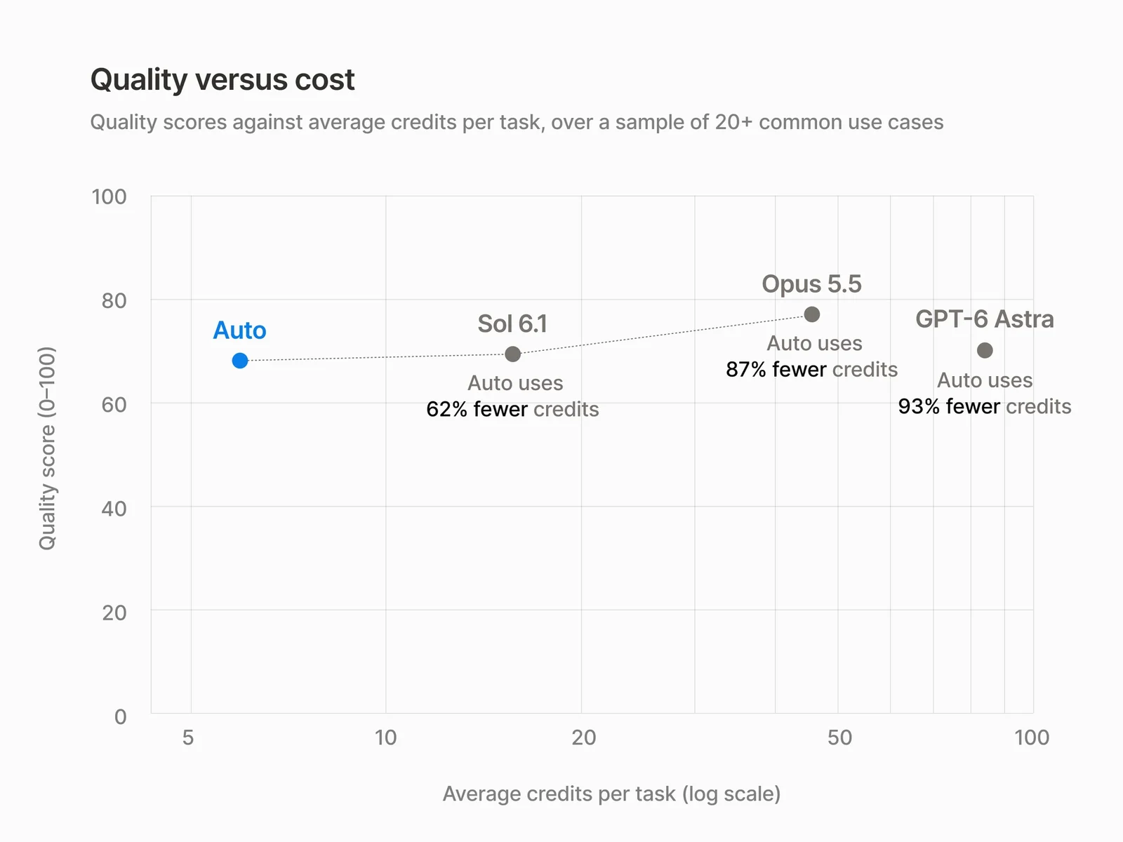Click the '87% fewer credits' annotation
Viewport: 1123px width, 842px height.
[812, 369]
